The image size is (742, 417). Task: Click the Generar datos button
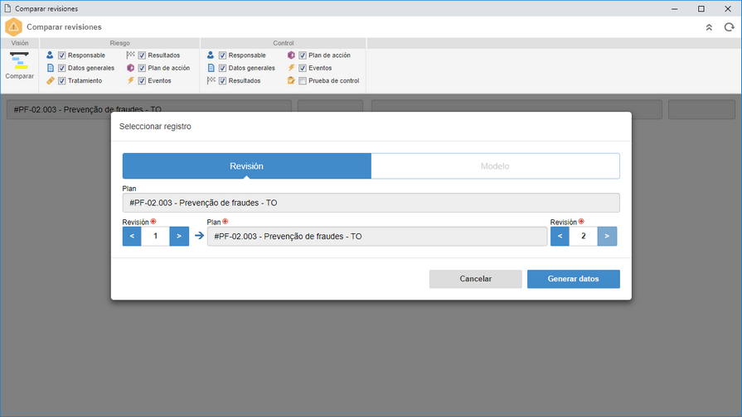pyautogui.click(x=574, y=279)
